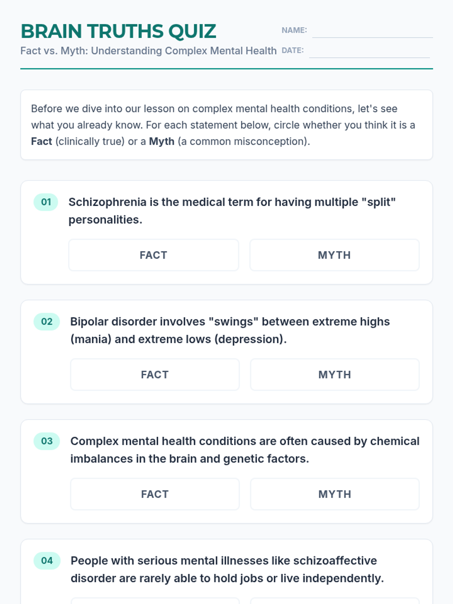This screenshot has width=453, height=604.
Task: Click the chemical imbalances statement text
Action: 245,450
